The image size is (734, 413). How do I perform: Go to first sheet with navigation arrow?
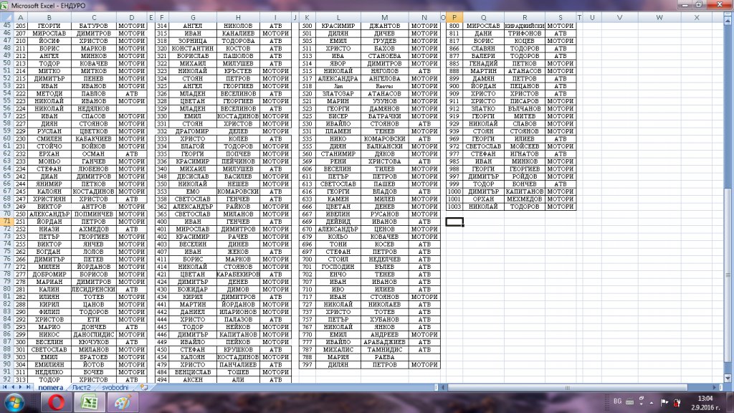pyautogui.click(x=5, y=387)
